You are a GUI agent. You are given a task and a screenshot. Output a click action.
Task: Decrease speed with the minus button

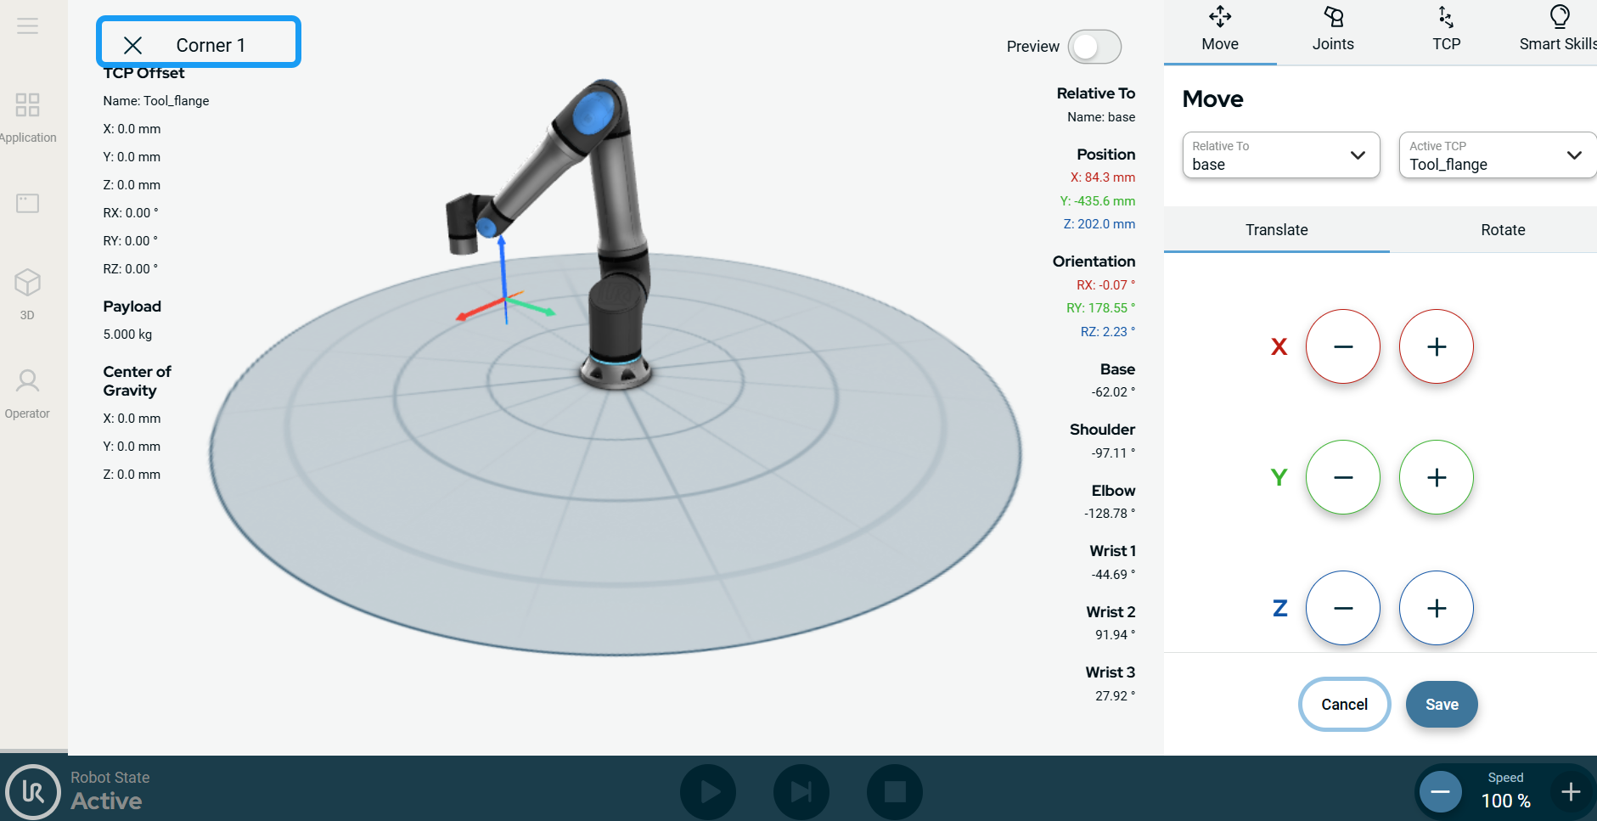point(1440,792)
